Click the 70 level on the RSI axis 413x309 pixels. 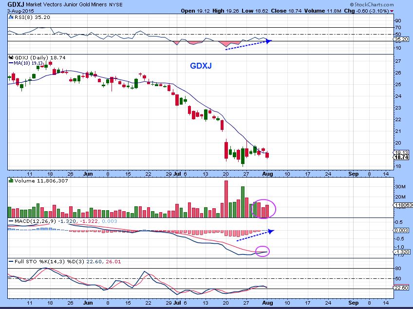(398, 27)
